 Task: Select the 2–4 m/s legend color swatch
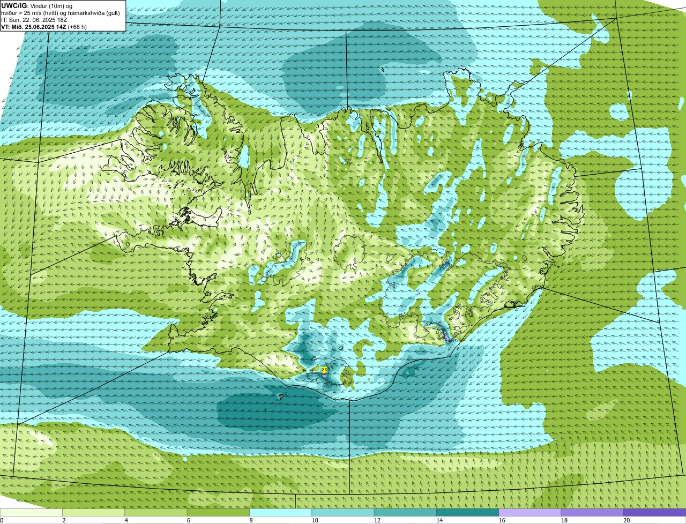coord(94,512)
